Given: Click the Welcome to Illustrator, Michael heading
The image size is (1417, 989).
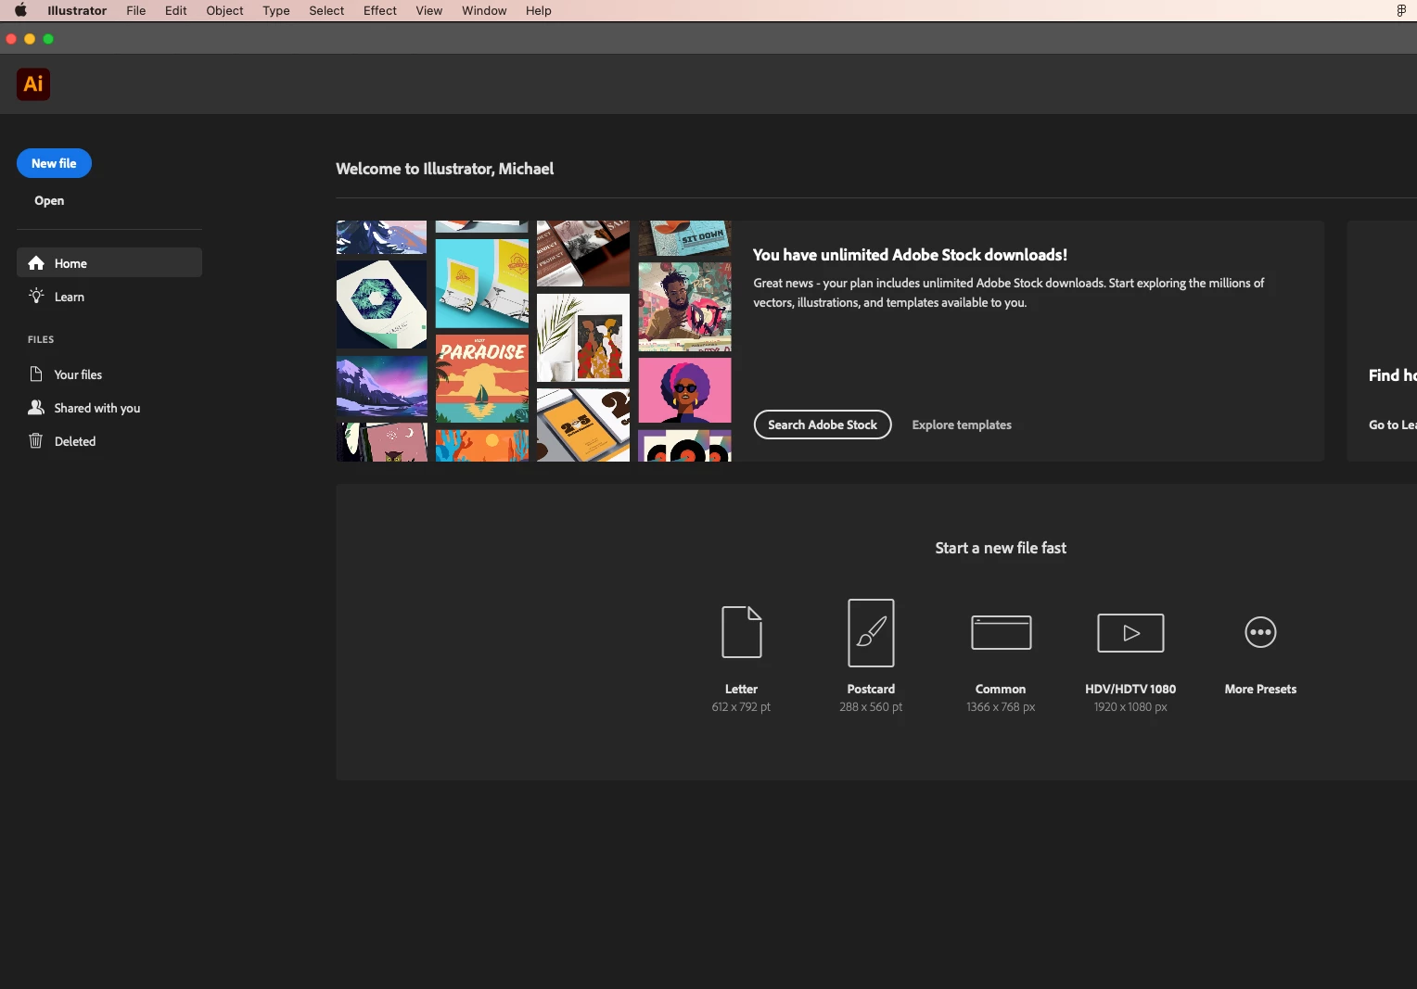Looking at the screenshot, I should point(445,169).
